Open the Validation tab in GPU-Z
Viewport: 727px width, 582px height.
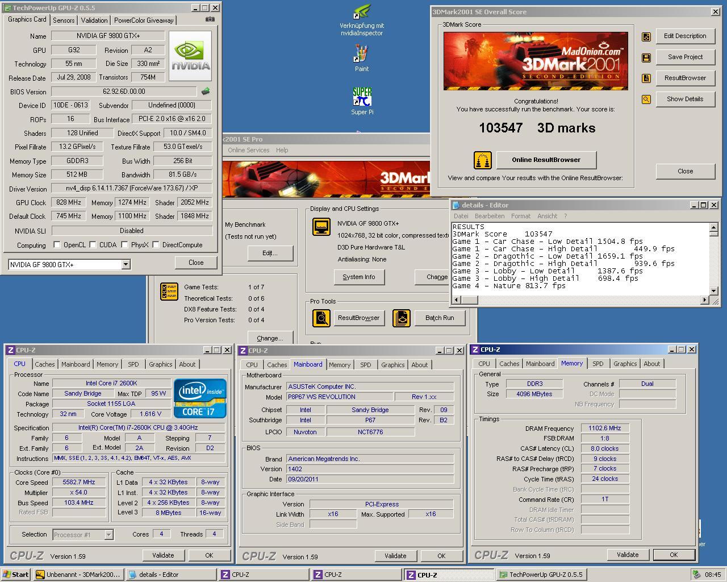(x=94, y=20)
